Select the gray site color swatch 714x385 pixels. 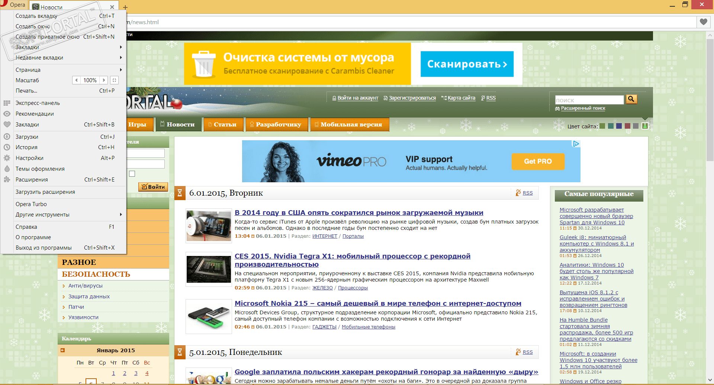(636, 126)
